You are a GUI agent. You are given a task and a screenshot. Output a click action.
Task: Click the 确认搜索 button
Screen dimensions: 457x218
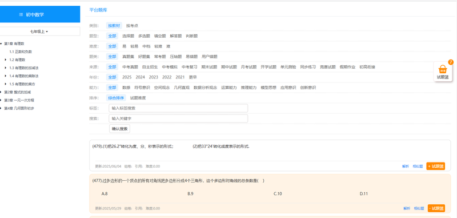tap(120, 129)
